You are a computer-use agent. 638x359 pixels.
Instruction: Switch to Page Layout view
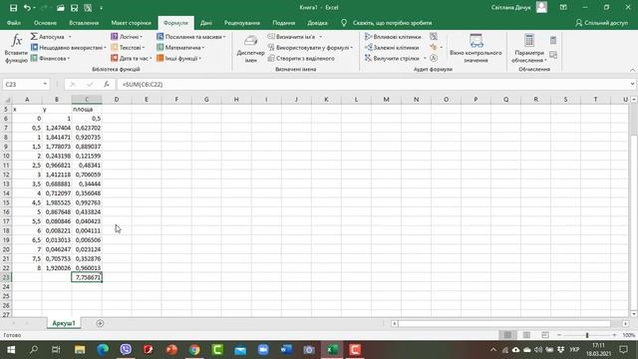[x=526, y=335]
